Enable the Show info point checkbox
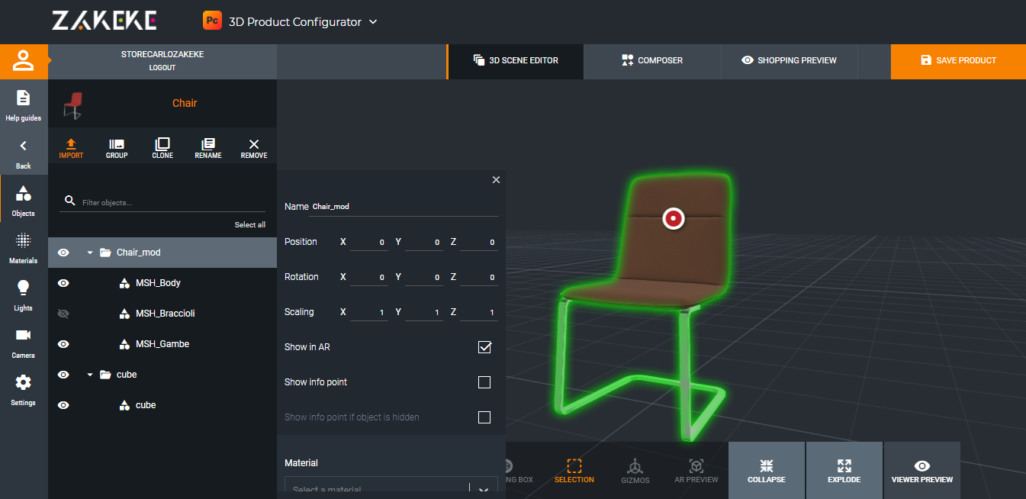 tap(484, 382)
